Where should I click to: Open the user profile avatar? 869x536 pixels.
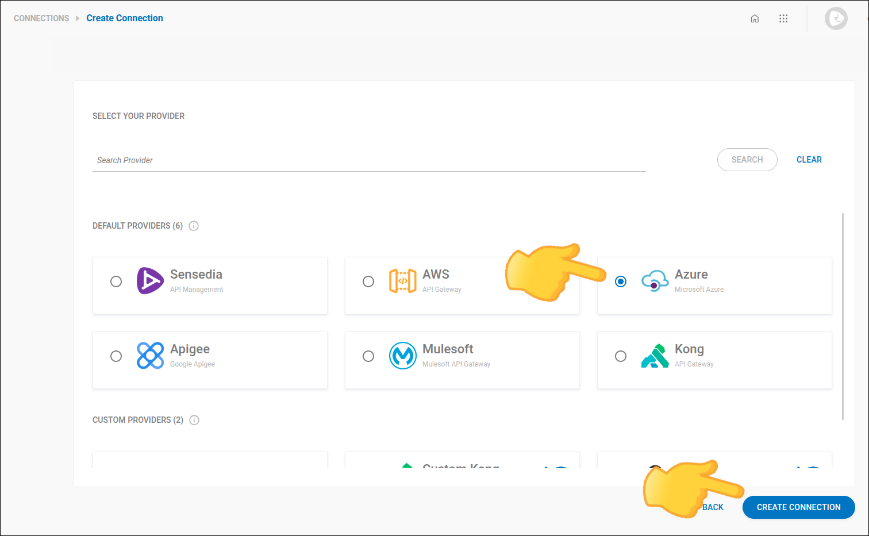(836, 18)
